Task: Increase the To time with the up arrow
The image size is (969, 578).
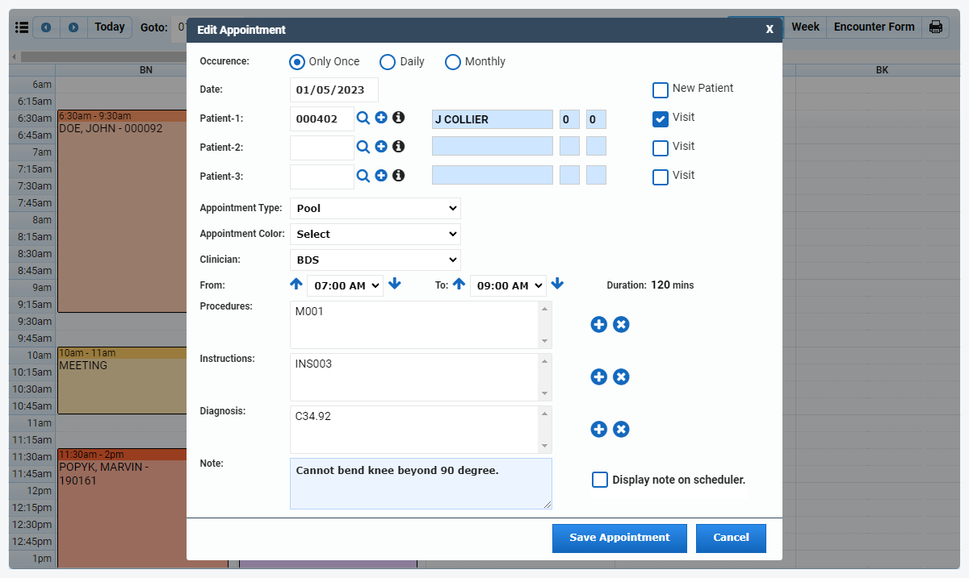Action: 459,285
